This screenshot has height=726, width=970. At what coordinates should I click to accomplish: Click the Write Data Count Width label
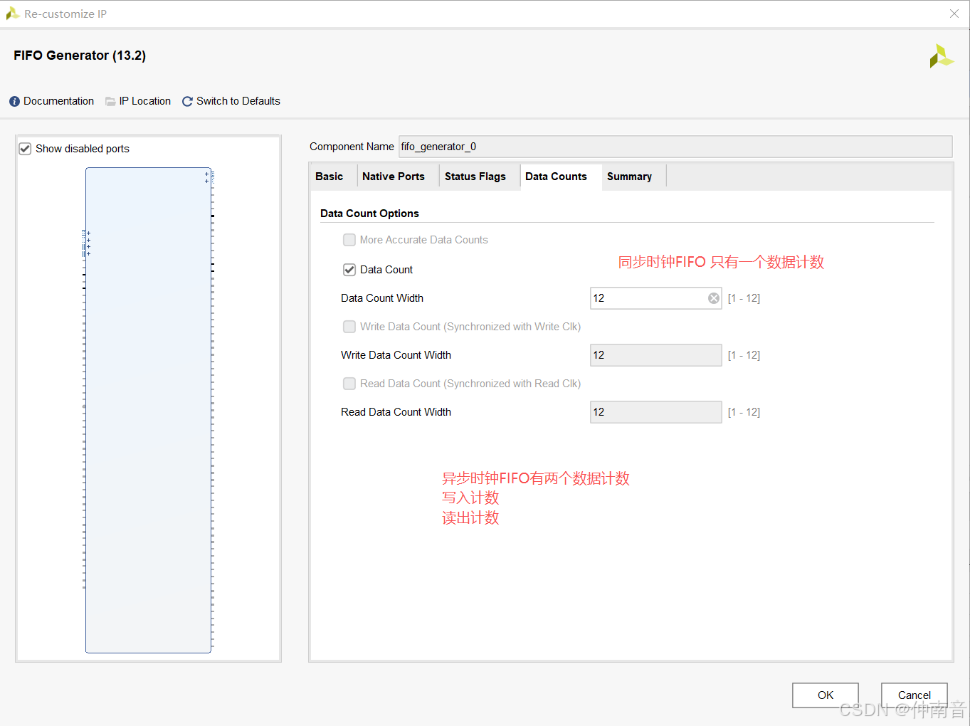pyautogui.click(x=396, y=355)
